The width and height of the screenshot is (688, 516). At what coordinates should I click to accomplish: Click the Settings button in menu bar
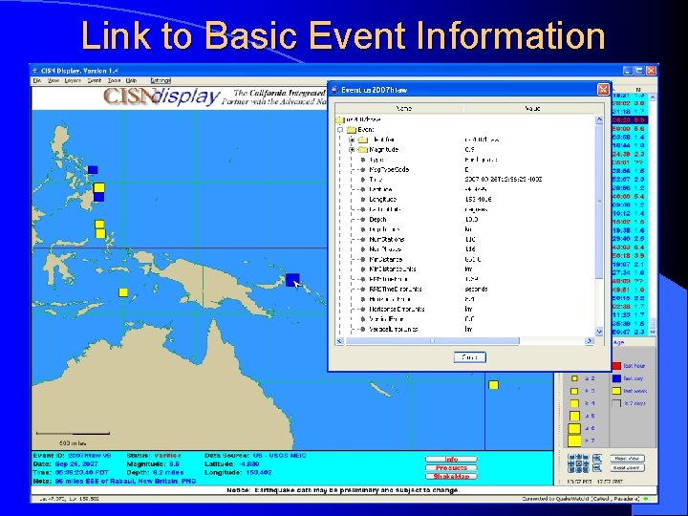tap(161, 80)
